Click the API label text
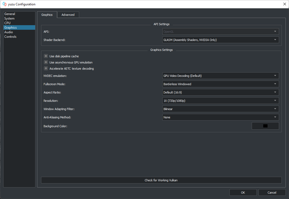Image resolution: width=289 pixels, height=199 pixels. (46, 32)
